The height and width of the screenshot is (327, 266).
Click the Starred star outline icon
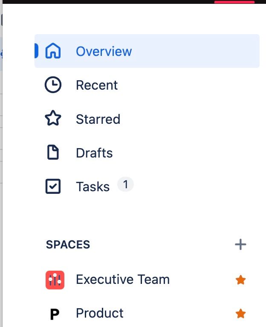(x=53, y=118)
